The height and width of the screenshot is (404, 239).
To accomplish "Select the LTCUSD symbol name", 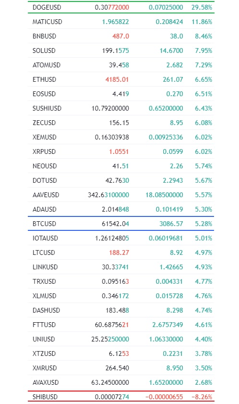I will [44, 252].
